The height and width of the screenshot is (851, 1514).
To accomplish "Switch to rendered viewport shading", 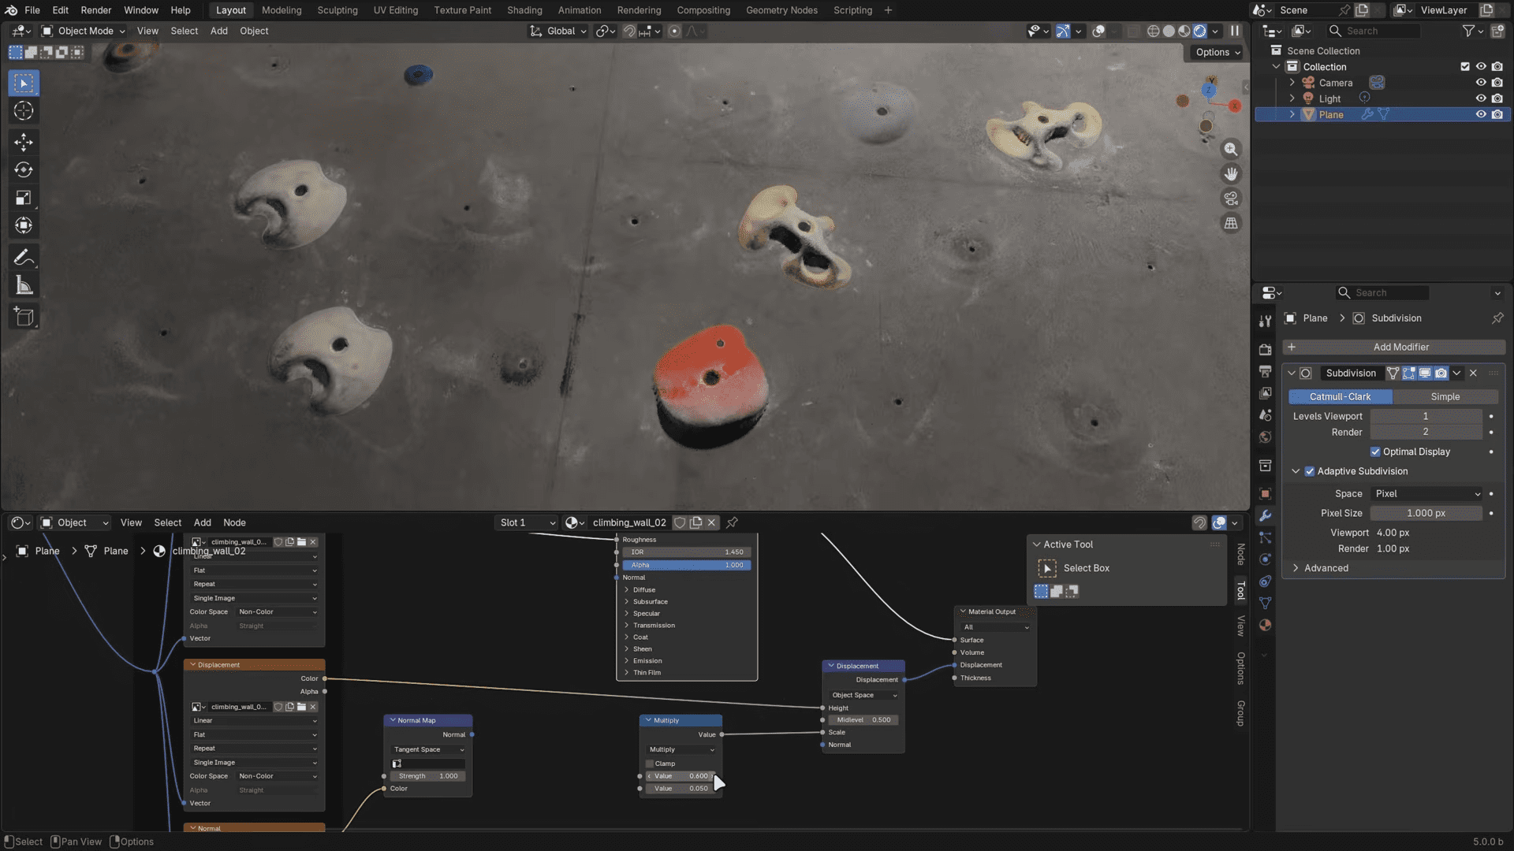I will [x=1199, y=31].
